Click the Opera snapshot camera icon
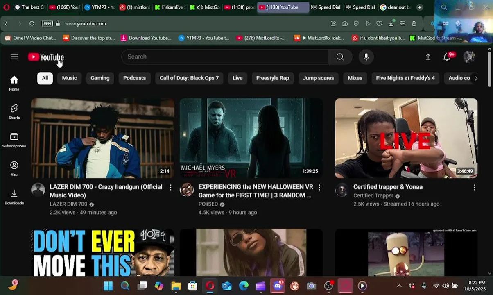 point(345,24)
